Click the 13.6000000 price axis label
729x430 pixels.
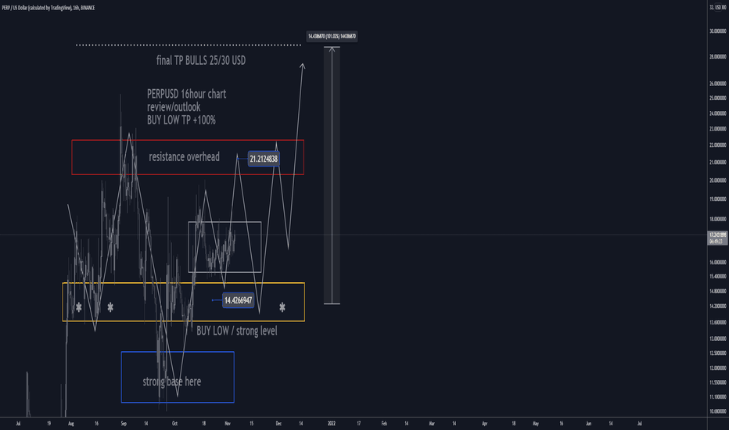718,322
